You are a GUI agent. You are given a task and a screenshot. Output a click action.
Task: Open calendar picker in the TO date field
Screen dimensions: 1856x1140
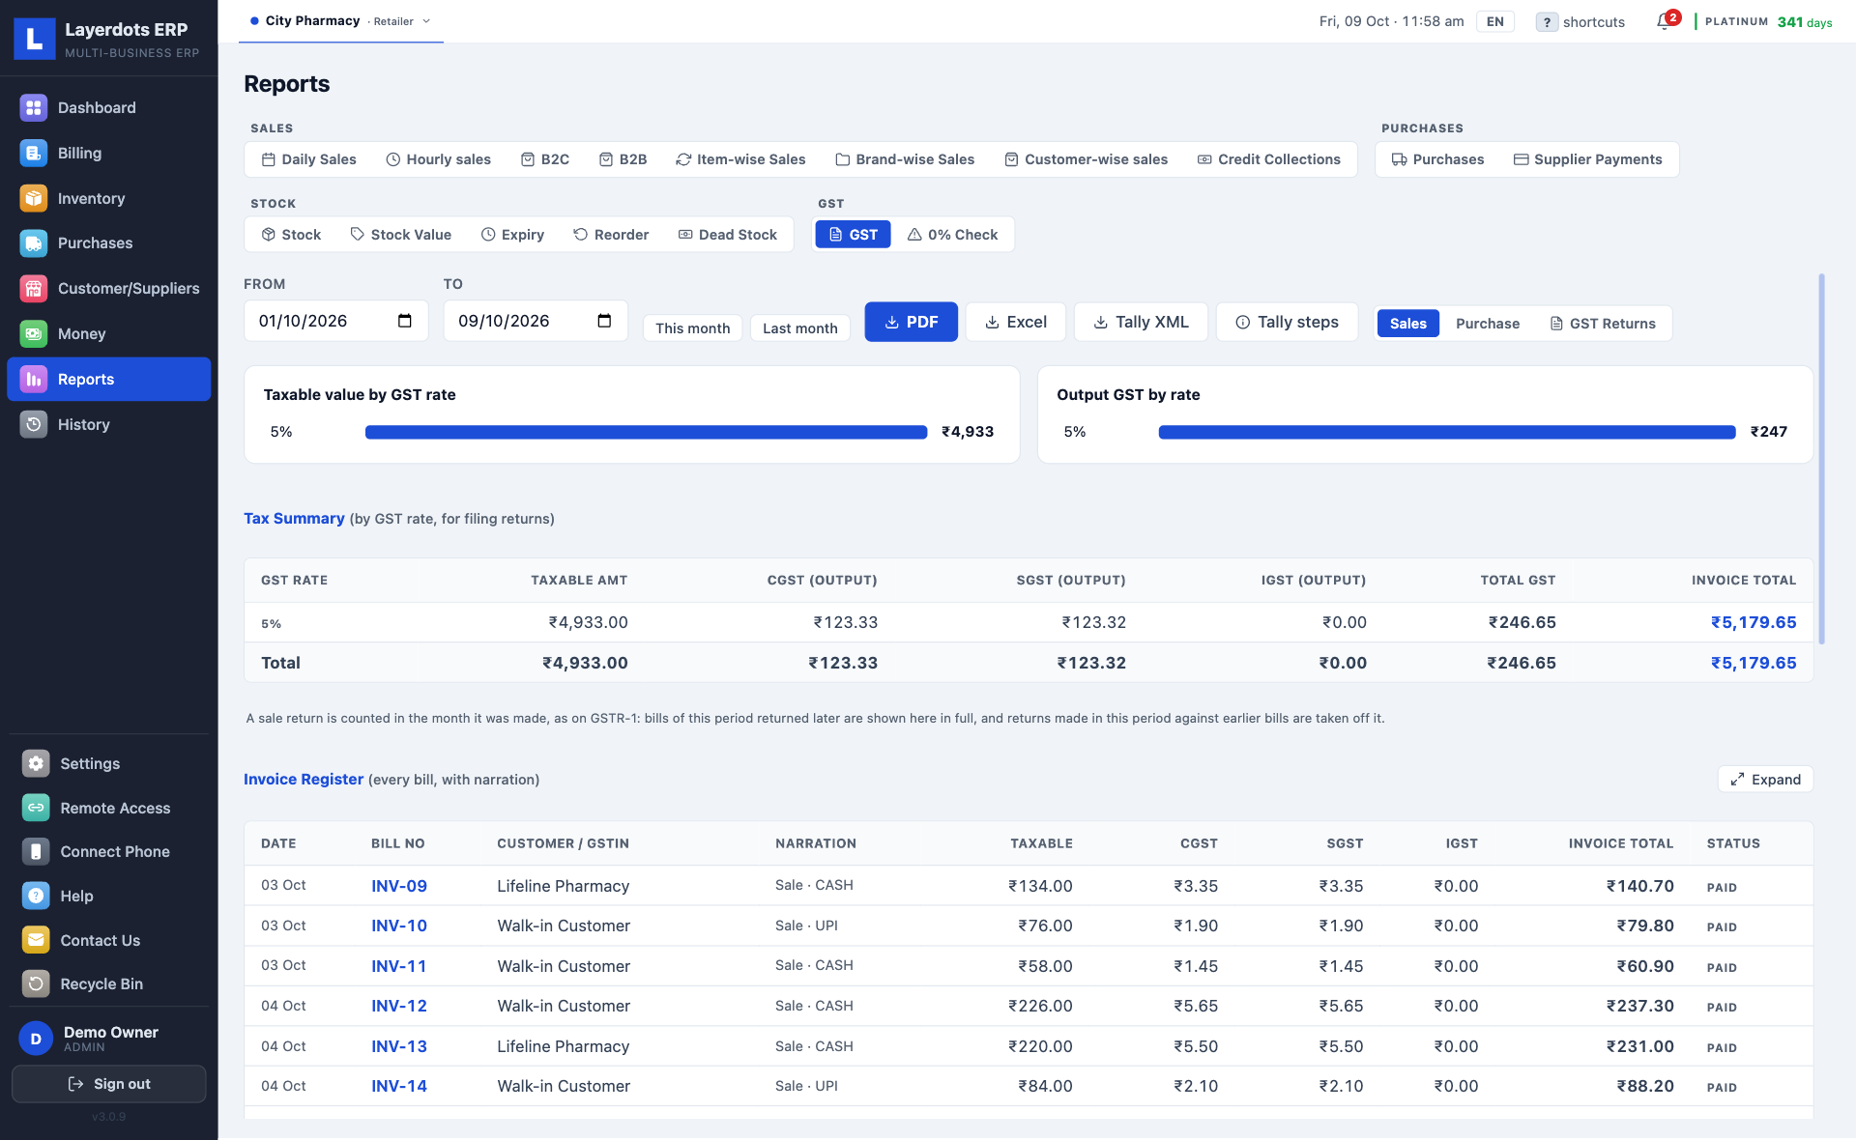[604, 321]
